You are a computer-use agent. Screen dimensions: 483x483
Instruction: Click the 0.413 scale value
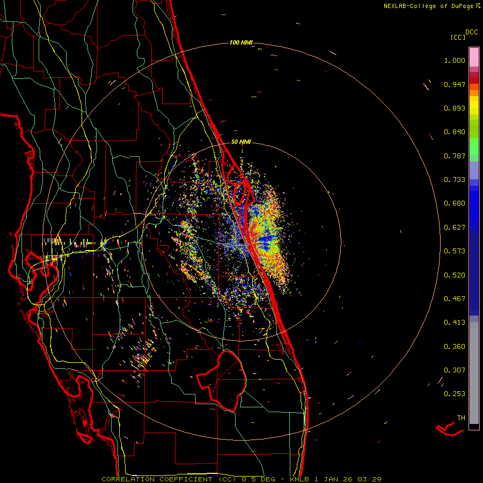[455, 323]
